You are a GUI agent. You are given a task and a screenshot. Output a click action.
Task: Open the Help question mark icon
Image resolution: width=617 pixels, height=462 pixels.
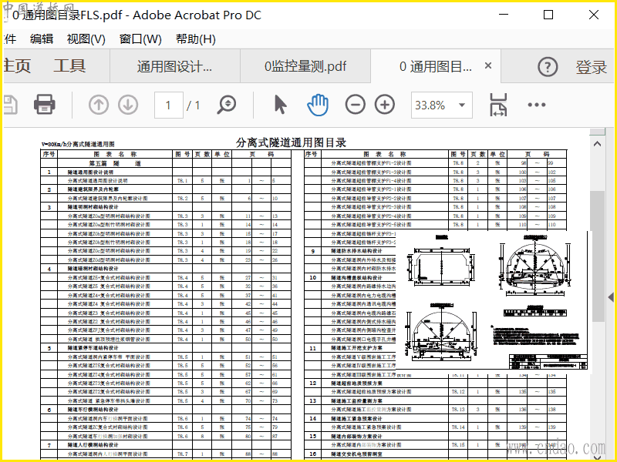548,67
